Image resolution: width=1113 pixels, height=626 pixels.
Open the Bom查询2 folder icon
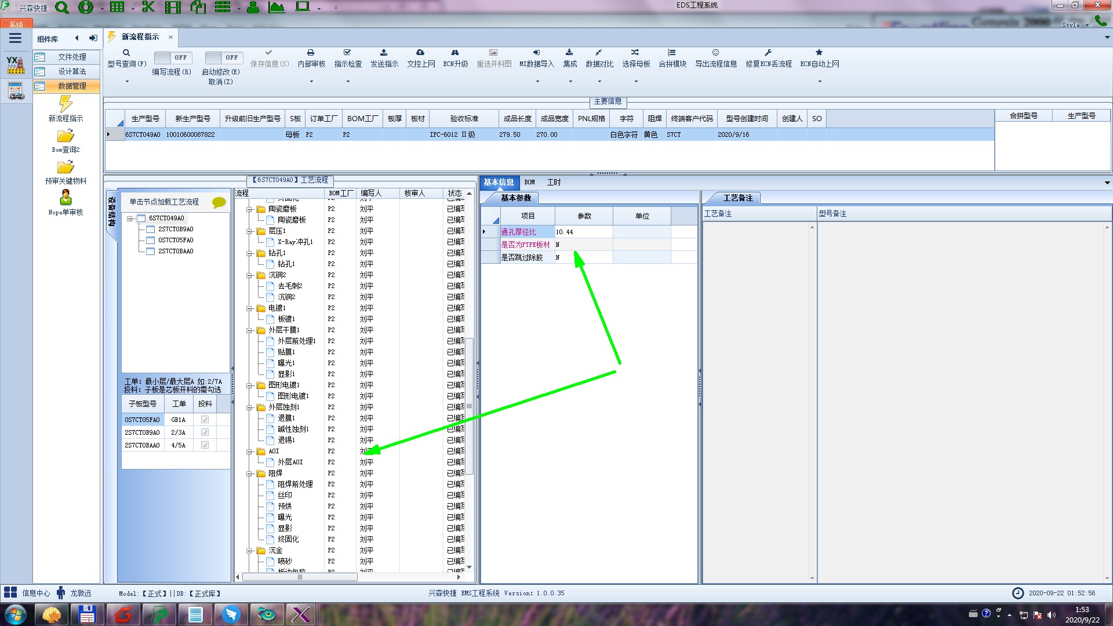(x=66, y=136)
